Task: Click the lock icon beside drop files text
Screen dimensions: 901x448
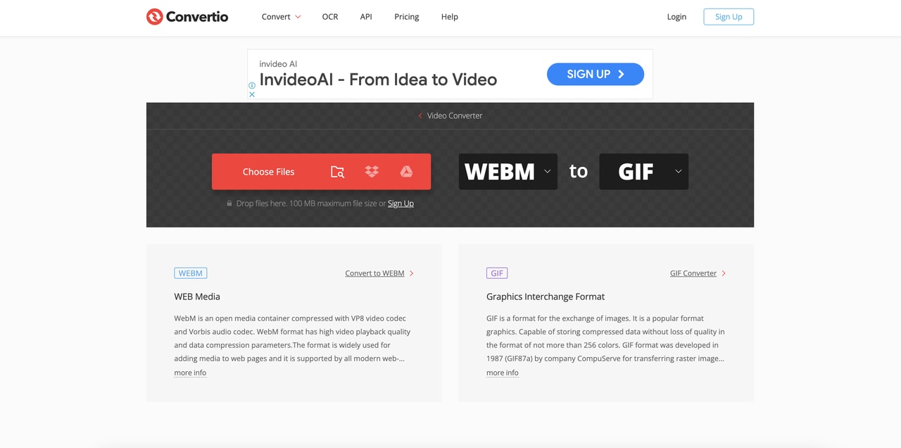Action: (229, 204)
